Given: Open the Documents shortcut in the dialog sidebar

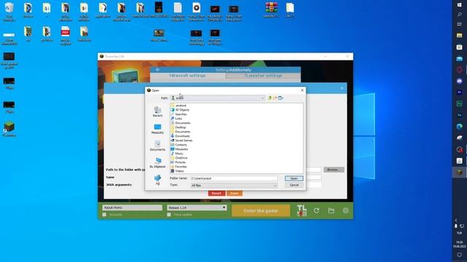Looking at the screenshot, I should pyautogui.click(x=158, y=146).
